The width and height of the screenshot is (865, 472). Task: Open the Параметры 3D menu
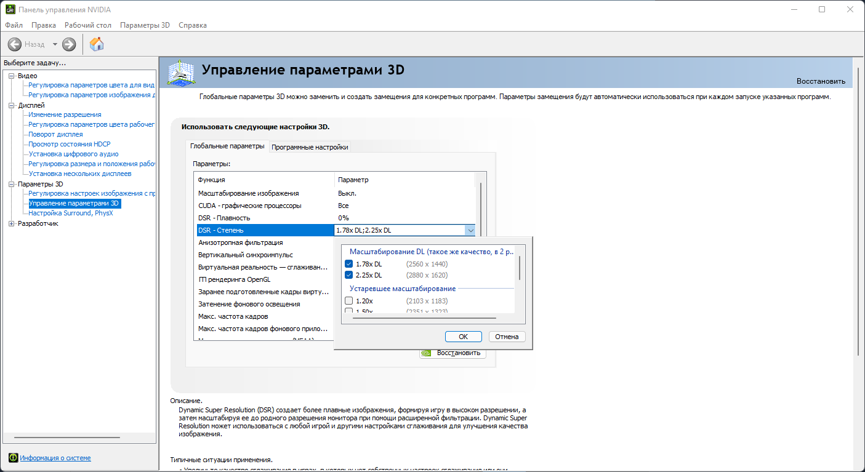[x=145, y=25]
